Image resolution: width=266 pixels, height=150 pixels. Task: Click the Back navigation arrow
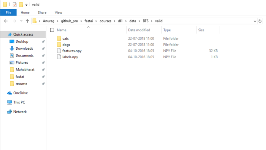pos(6,21)
